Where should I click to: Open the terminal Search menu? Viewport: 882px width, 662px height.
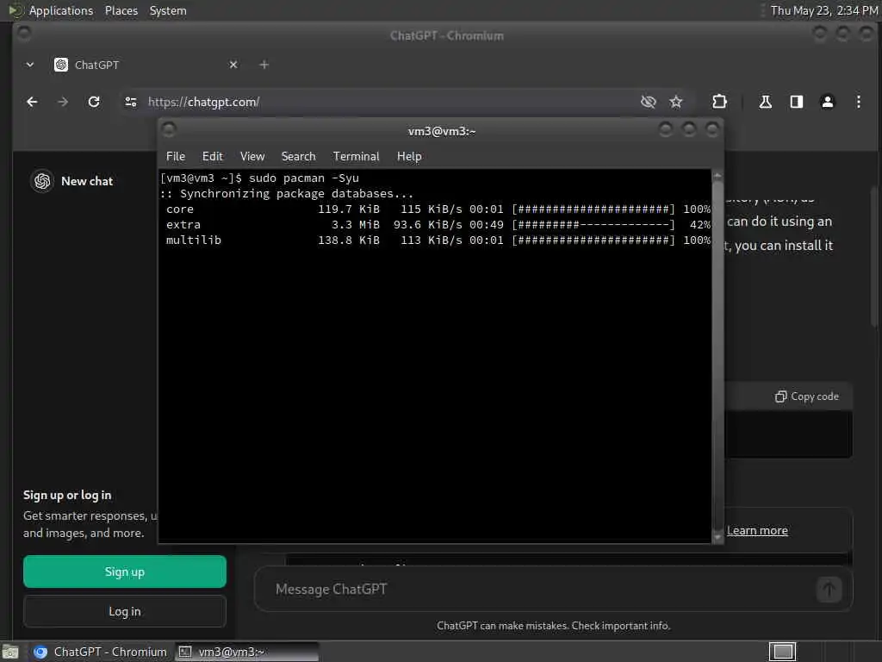coord(298,157)
